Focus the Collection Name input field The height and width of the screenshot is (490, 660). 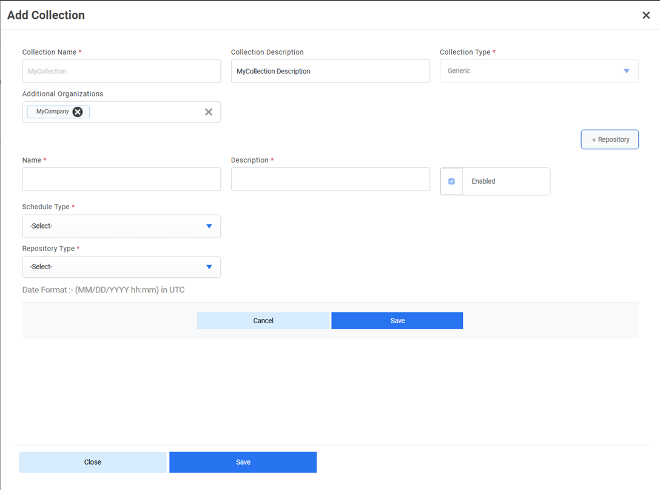pyautogui.click(x=121, y=71)
